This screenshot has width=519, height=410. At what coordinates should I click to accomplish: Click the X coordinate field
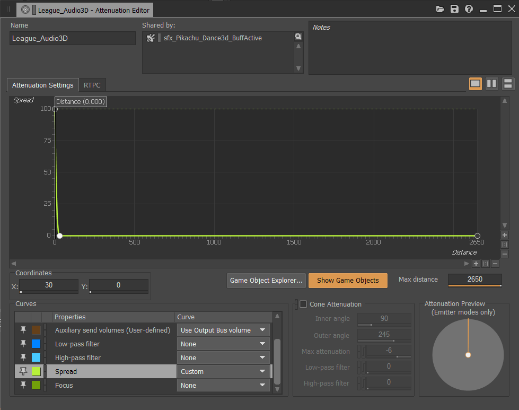(49, 286)
